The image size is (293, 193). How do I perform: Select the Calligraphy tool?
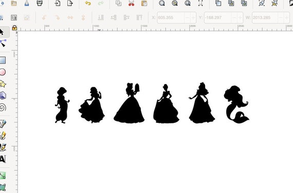click(3, 147)
